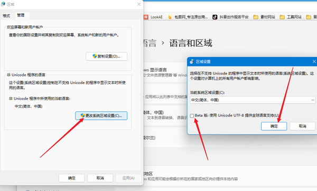Click the 素材网站 folder icon
Screen dimensions: 317x191
(x=256, y=17)
